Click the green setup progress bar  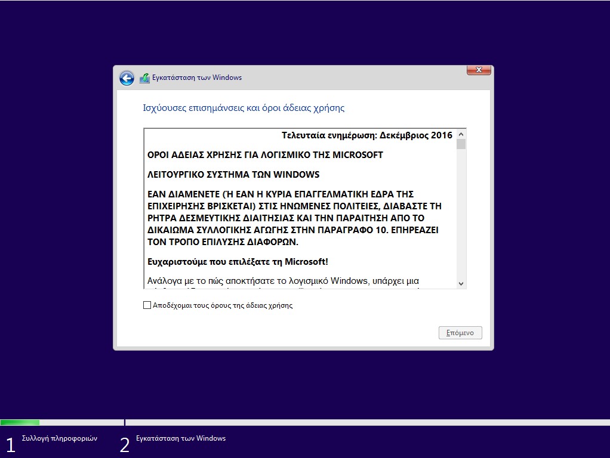pyautogui.click(x=20, y=422)
